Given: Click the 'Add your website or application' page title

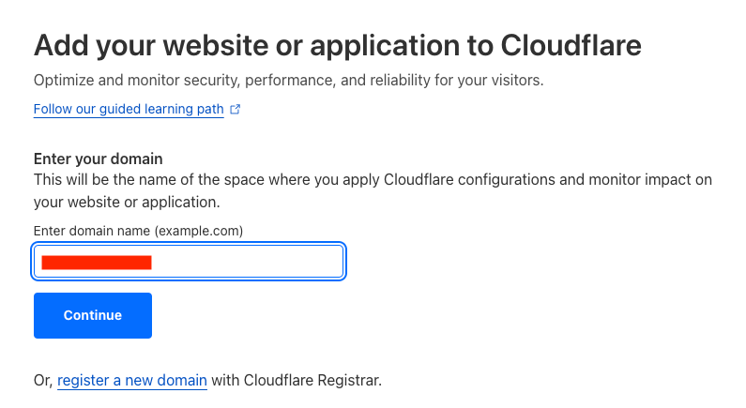Looking at the screenshot, I should pyautogui.click(x=337, y=46).
